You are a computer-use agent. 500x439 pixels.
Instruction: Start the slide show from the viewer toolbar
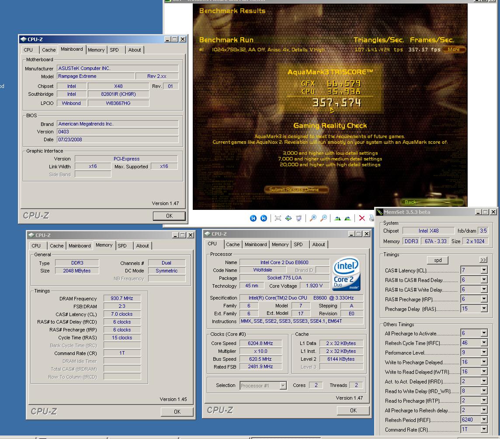pos(299,218)
